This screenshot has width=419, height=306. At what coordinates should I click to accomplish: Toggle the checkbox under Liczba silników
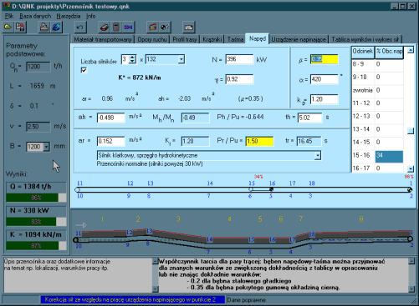(x=84, y=70)
